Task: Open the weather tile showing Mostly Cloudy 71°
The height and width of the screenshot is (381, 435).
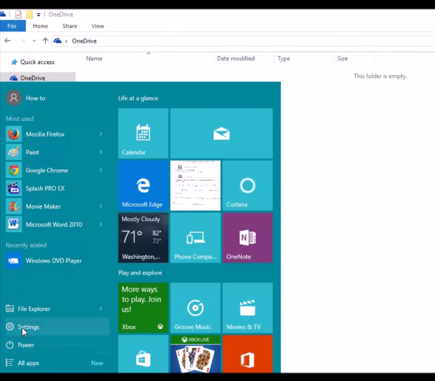Action: click(x=143, y=237)
